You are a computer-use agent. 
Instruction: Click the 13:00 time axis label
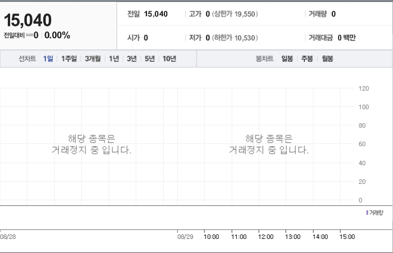[293, 237]
